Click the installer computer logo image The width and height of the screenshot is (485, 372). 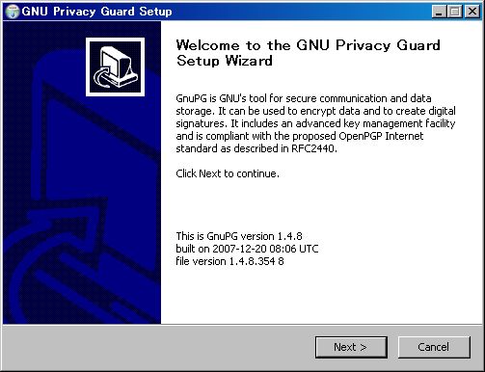point(115,66)
